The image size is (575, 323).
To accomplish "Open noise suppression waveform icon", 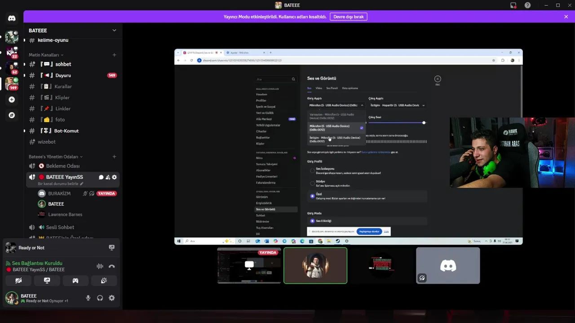I will (x=100, y=266).
